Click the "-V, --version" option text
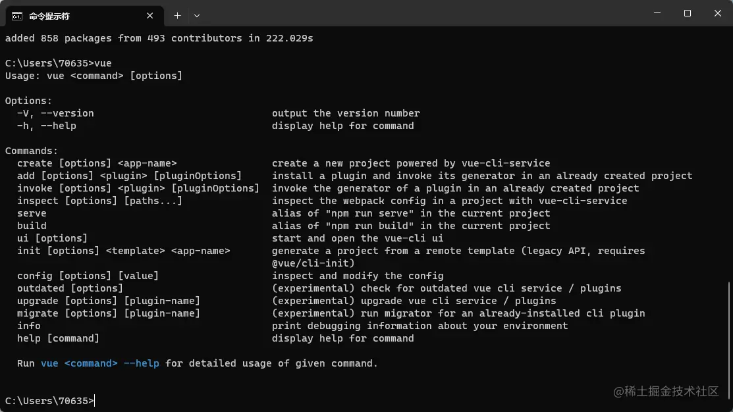Image resolution: width=733 pixels, height=412 pixels. (x=55, y=113)
